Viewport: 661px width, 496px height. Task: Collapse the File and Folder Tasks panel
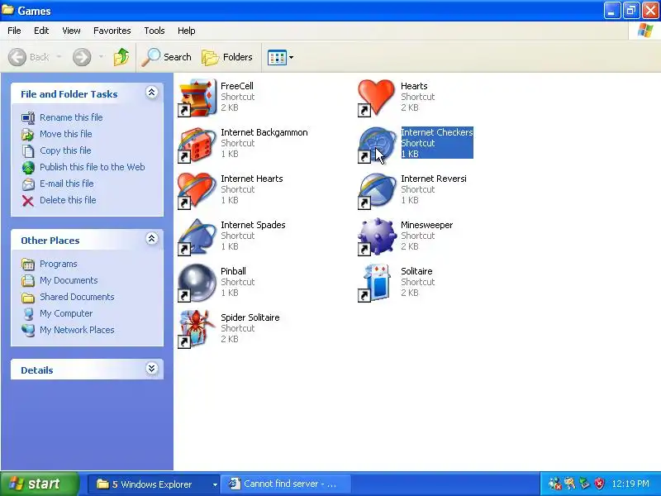151,93
